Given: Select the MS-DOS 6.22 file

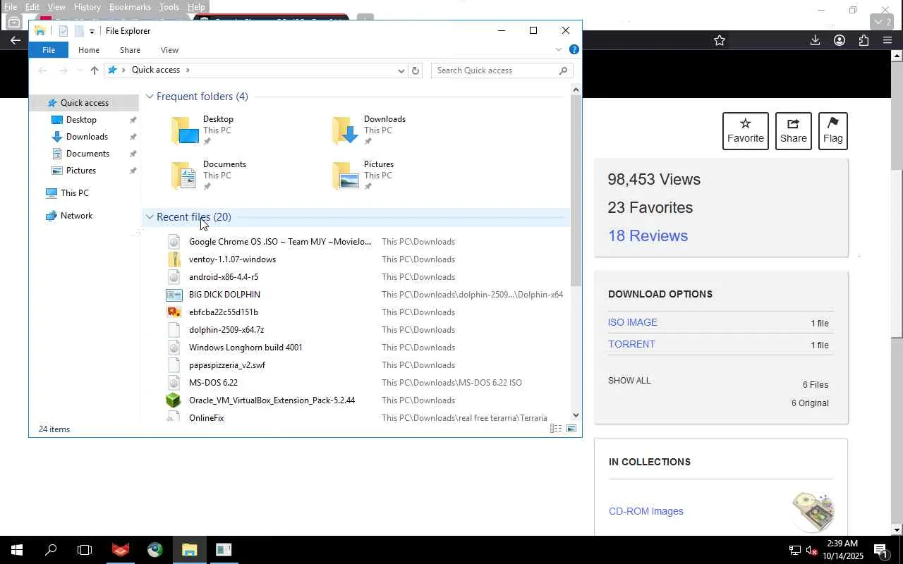Looking at the screenshot, I should coord(213,383).
